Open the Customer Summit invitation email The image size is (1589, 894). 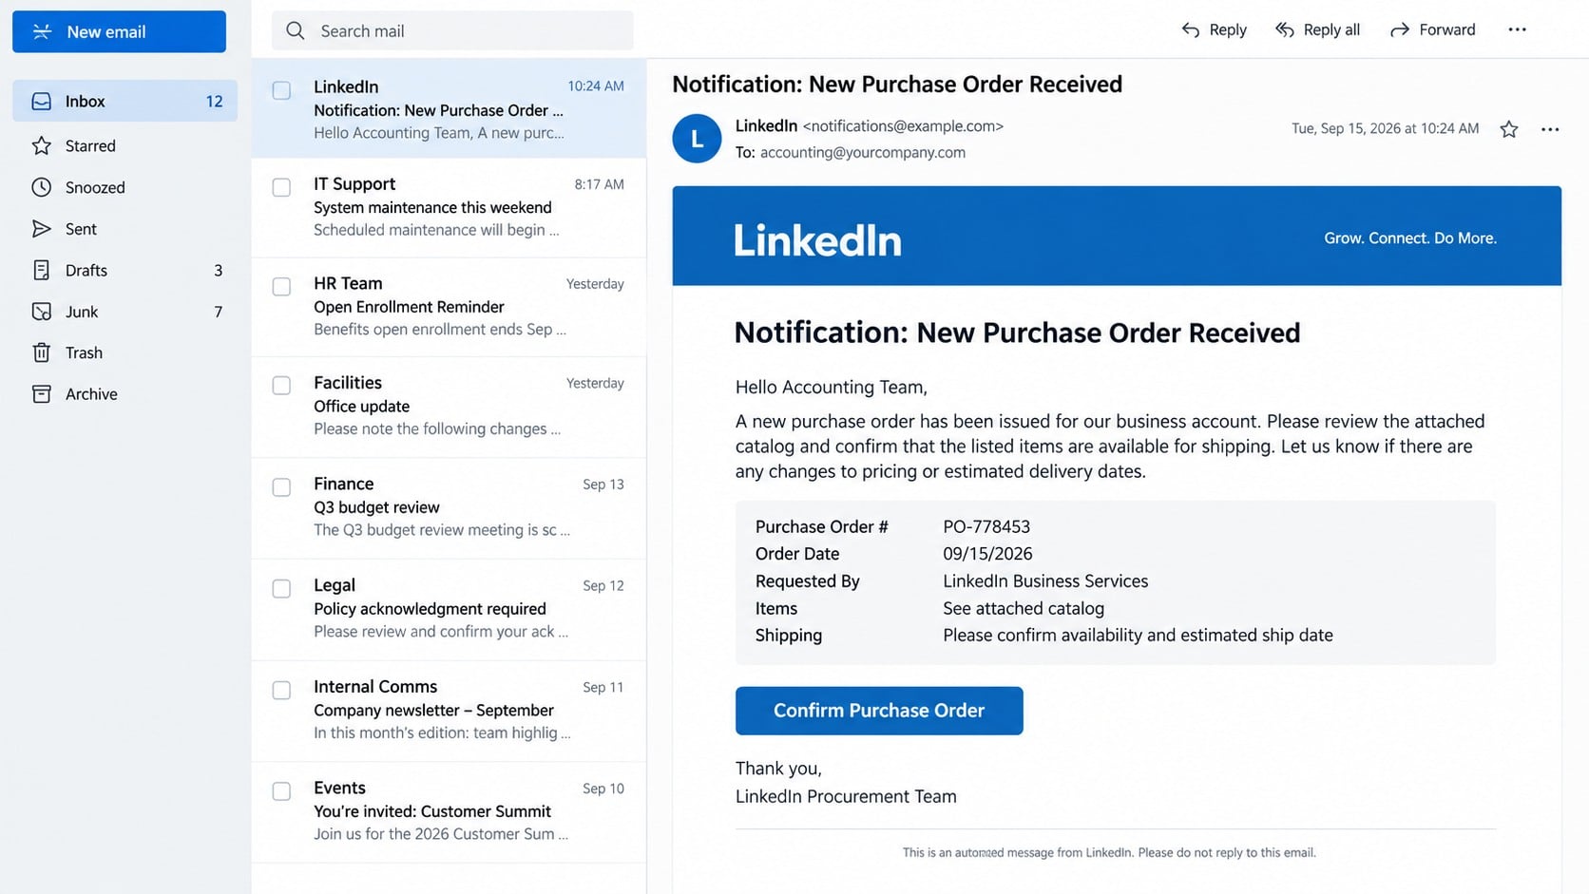pos(449,811)
